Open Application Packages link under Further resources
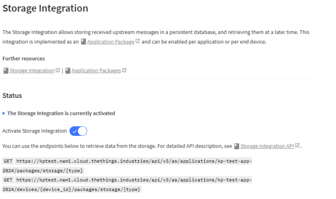 point(96,71)
